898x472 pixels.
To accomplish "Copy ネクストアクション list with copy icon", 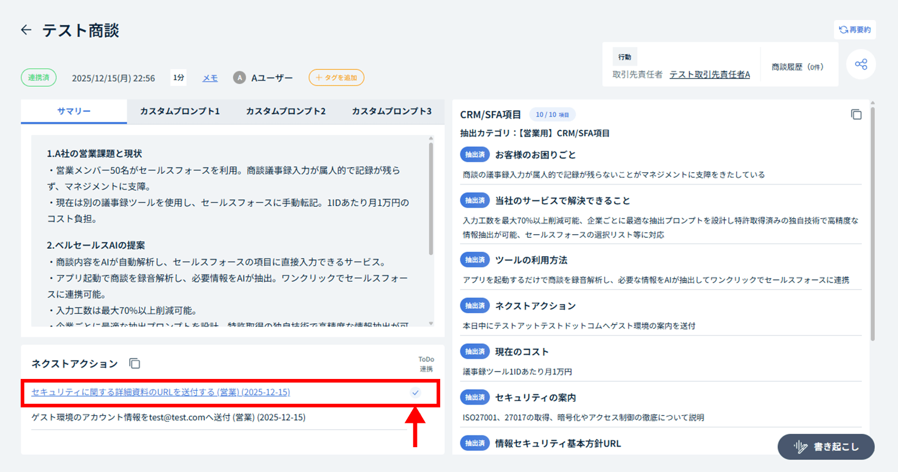I will coord(134,363).
